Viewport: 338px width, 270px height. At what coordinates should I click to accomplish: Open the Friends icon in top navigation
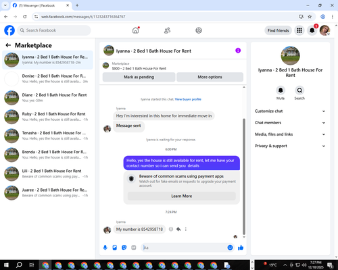[167, 30]
